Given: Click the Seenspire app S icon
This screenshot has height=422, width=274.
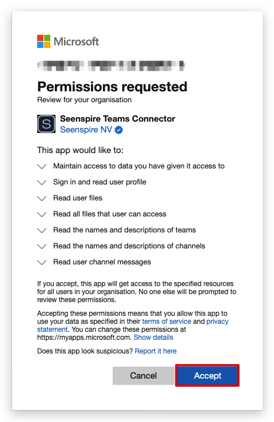Looking at the screenshot, I should [46, 124].
